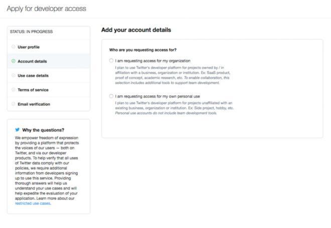This screenshot has width=331, height=228.
Task: Click the status circle icon beside User profile
Action: click(13, 47)
